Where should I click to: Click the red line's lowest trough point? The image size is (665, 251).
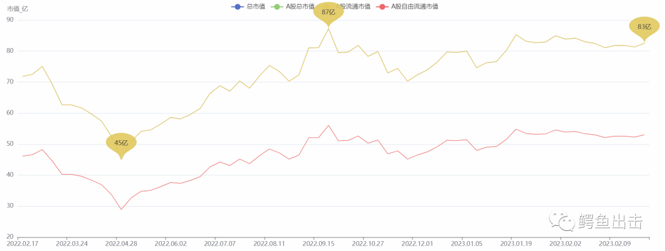tap(121, 209)
